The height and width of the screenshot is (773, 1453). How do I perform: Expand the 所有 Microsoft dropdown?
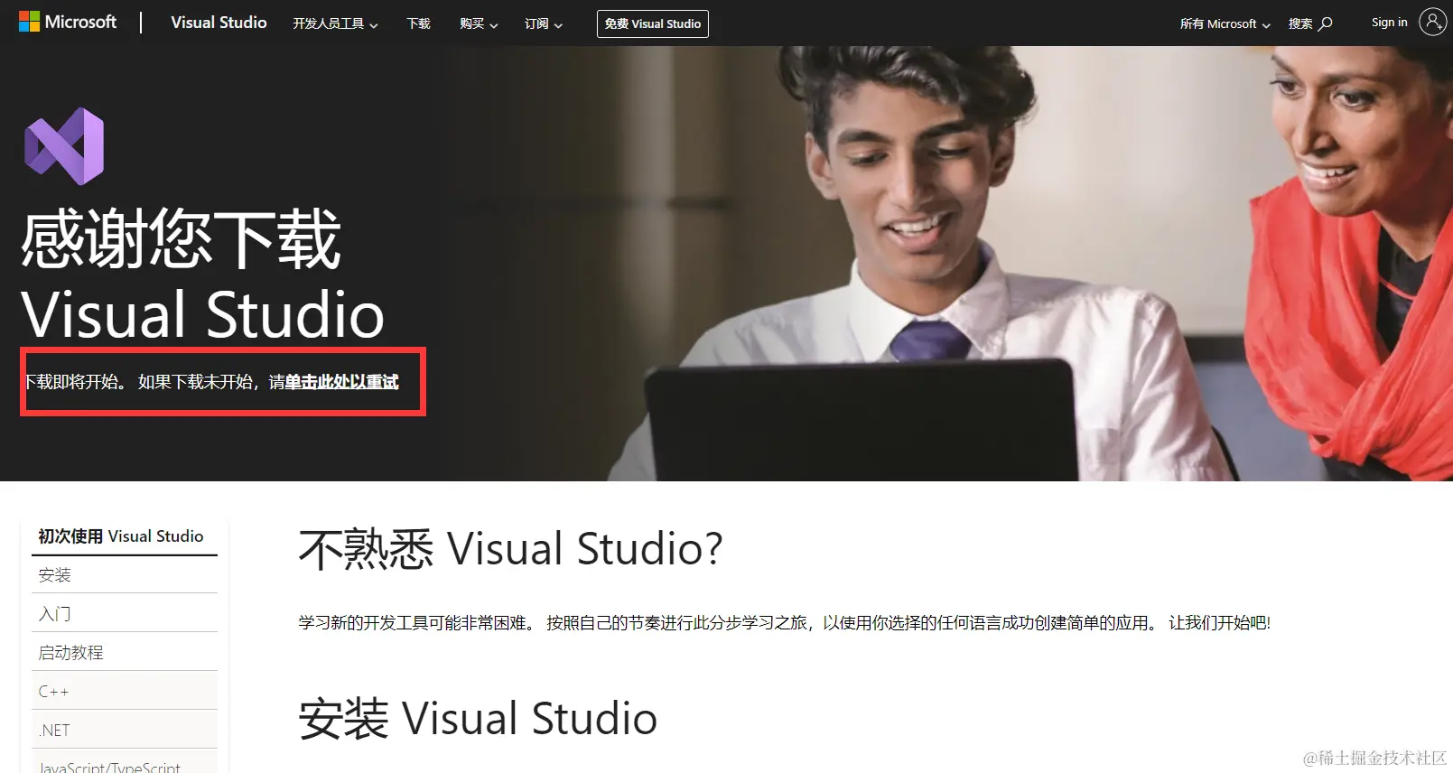coord(1225,23)
